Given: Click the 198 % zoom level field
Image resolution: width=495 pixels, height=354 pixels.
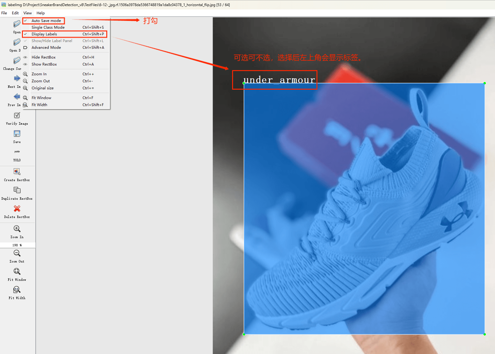Looking at the screenshot, I should (x=17, y=245).
